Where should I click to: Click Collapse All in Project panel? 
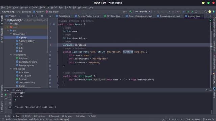click(x=37, y=16)
